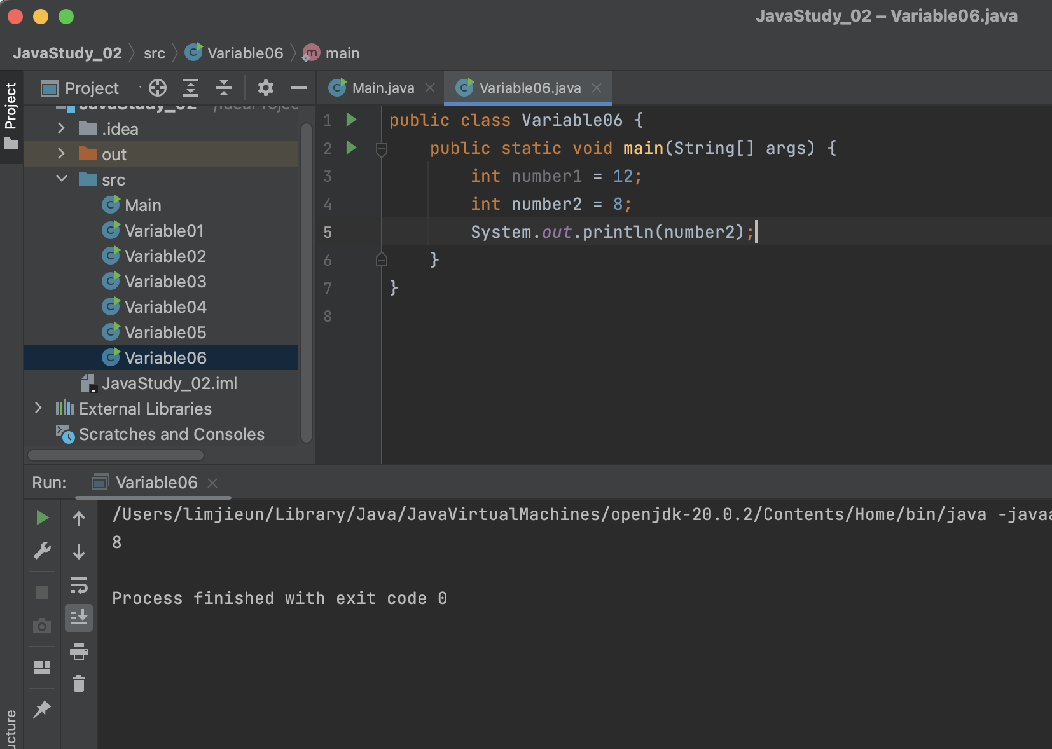Viewport: 1052px width, 749px height.
Task: Toggle soft-wrap in the console
Action: click(x=79, y=586)
